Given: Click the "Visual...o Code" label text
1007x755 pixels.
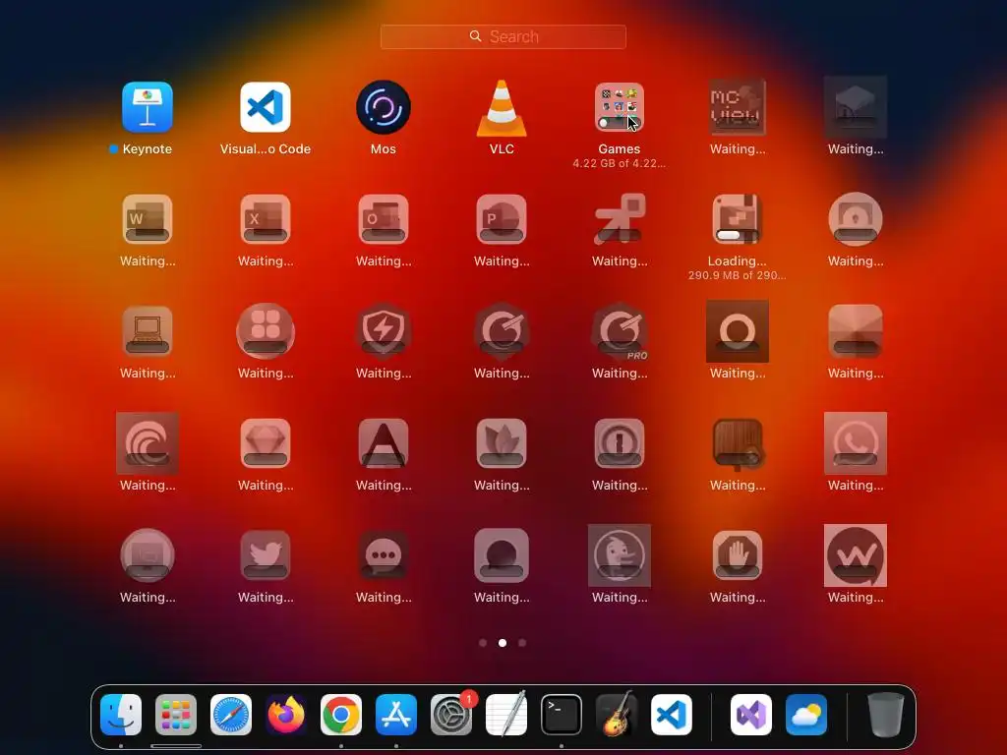Looking at the screenshot, I should click(x=266, y=149).
